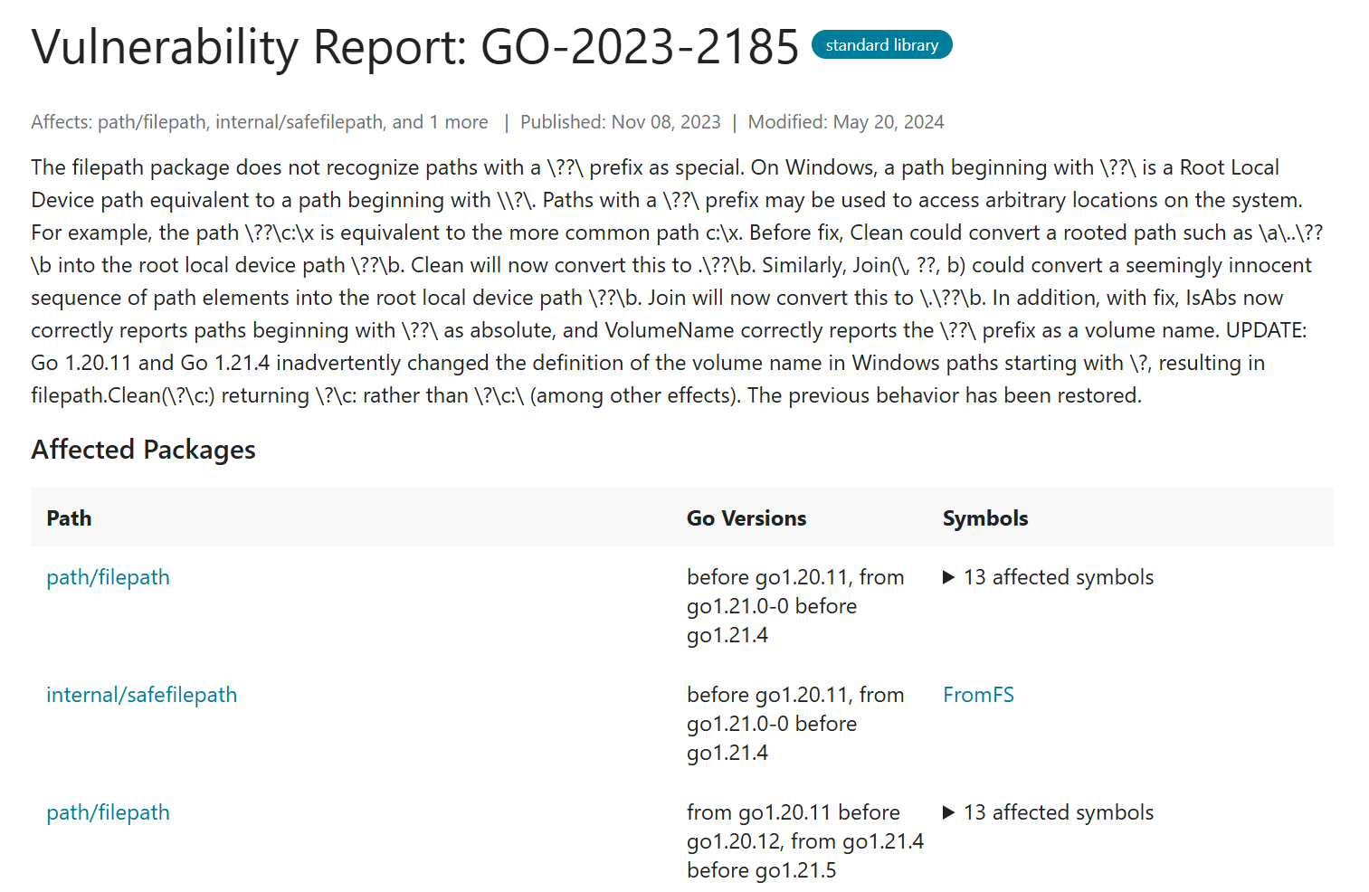Click the vulnerability description paragraph

(x=670, y=281)
